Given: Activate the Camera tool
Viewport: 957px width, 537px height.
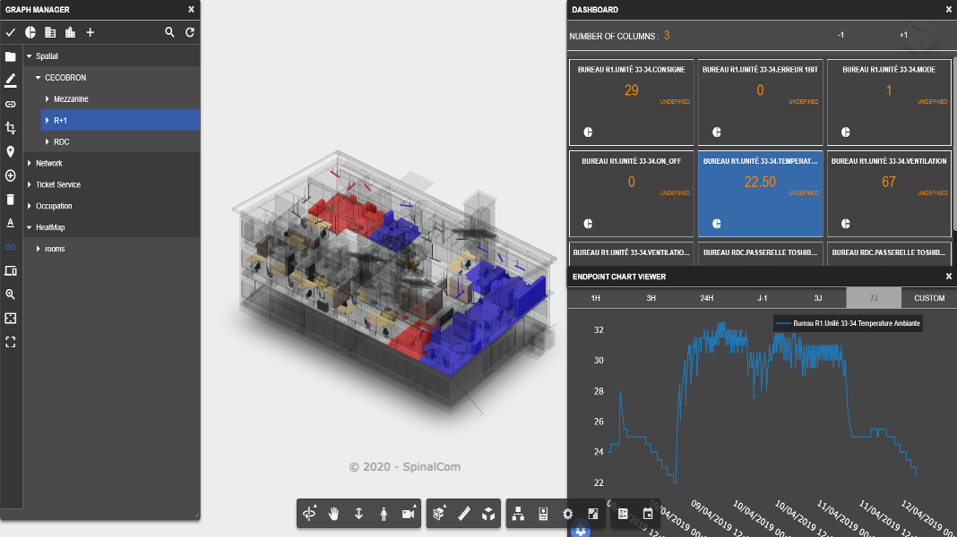Looking at the screenshot, I should pos(408,513).
